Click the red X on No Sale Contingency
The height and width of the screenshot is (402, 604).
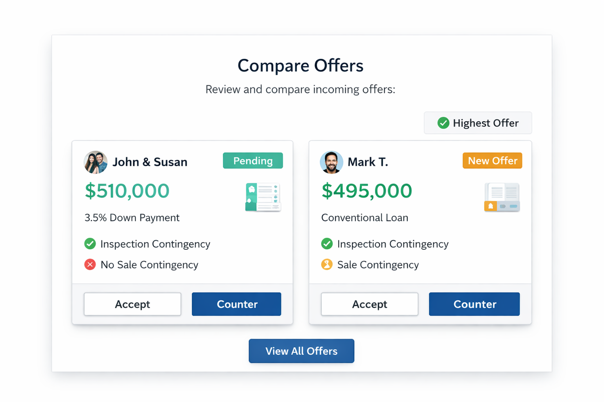pos(90,265)
